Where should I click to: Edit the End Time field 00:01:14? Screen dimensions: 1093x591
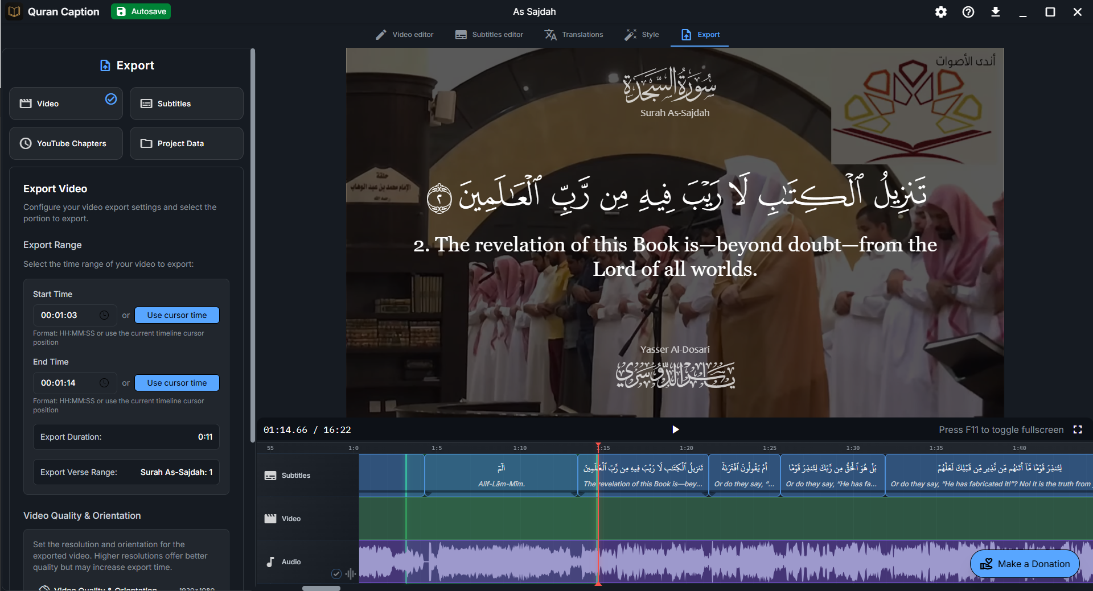75,383
